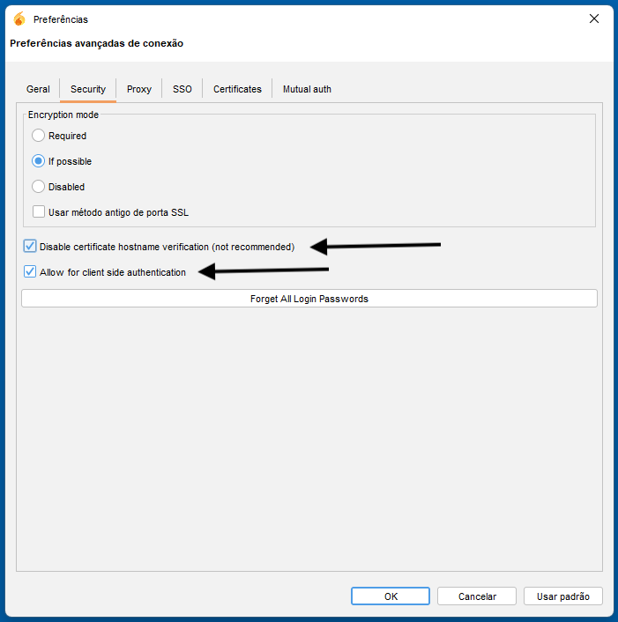The width and height of the screenshot is (618, 622).
Task: Switch to the Mutual auth tab
Action: (x=307, y=89)
